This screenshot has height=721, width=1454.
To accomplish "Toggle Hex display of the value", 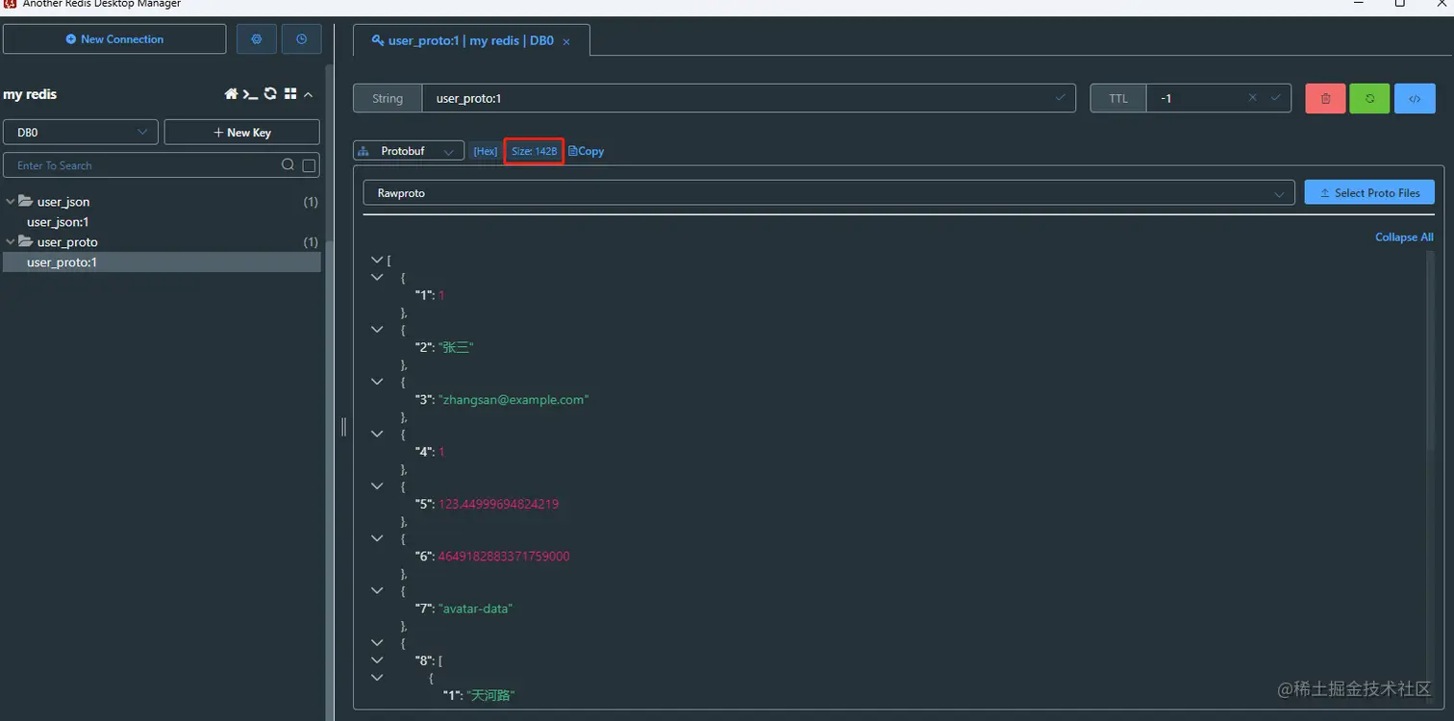I will tap(485, 151).
